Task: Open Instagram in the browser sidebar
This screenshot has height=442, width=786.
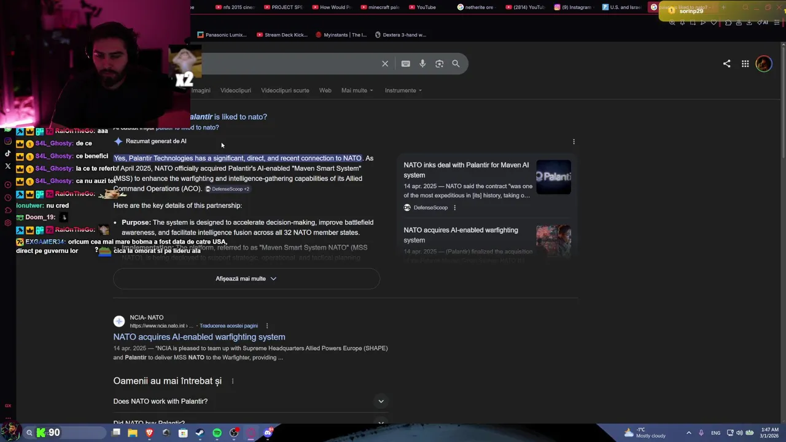Action: (x=7, y=141)
